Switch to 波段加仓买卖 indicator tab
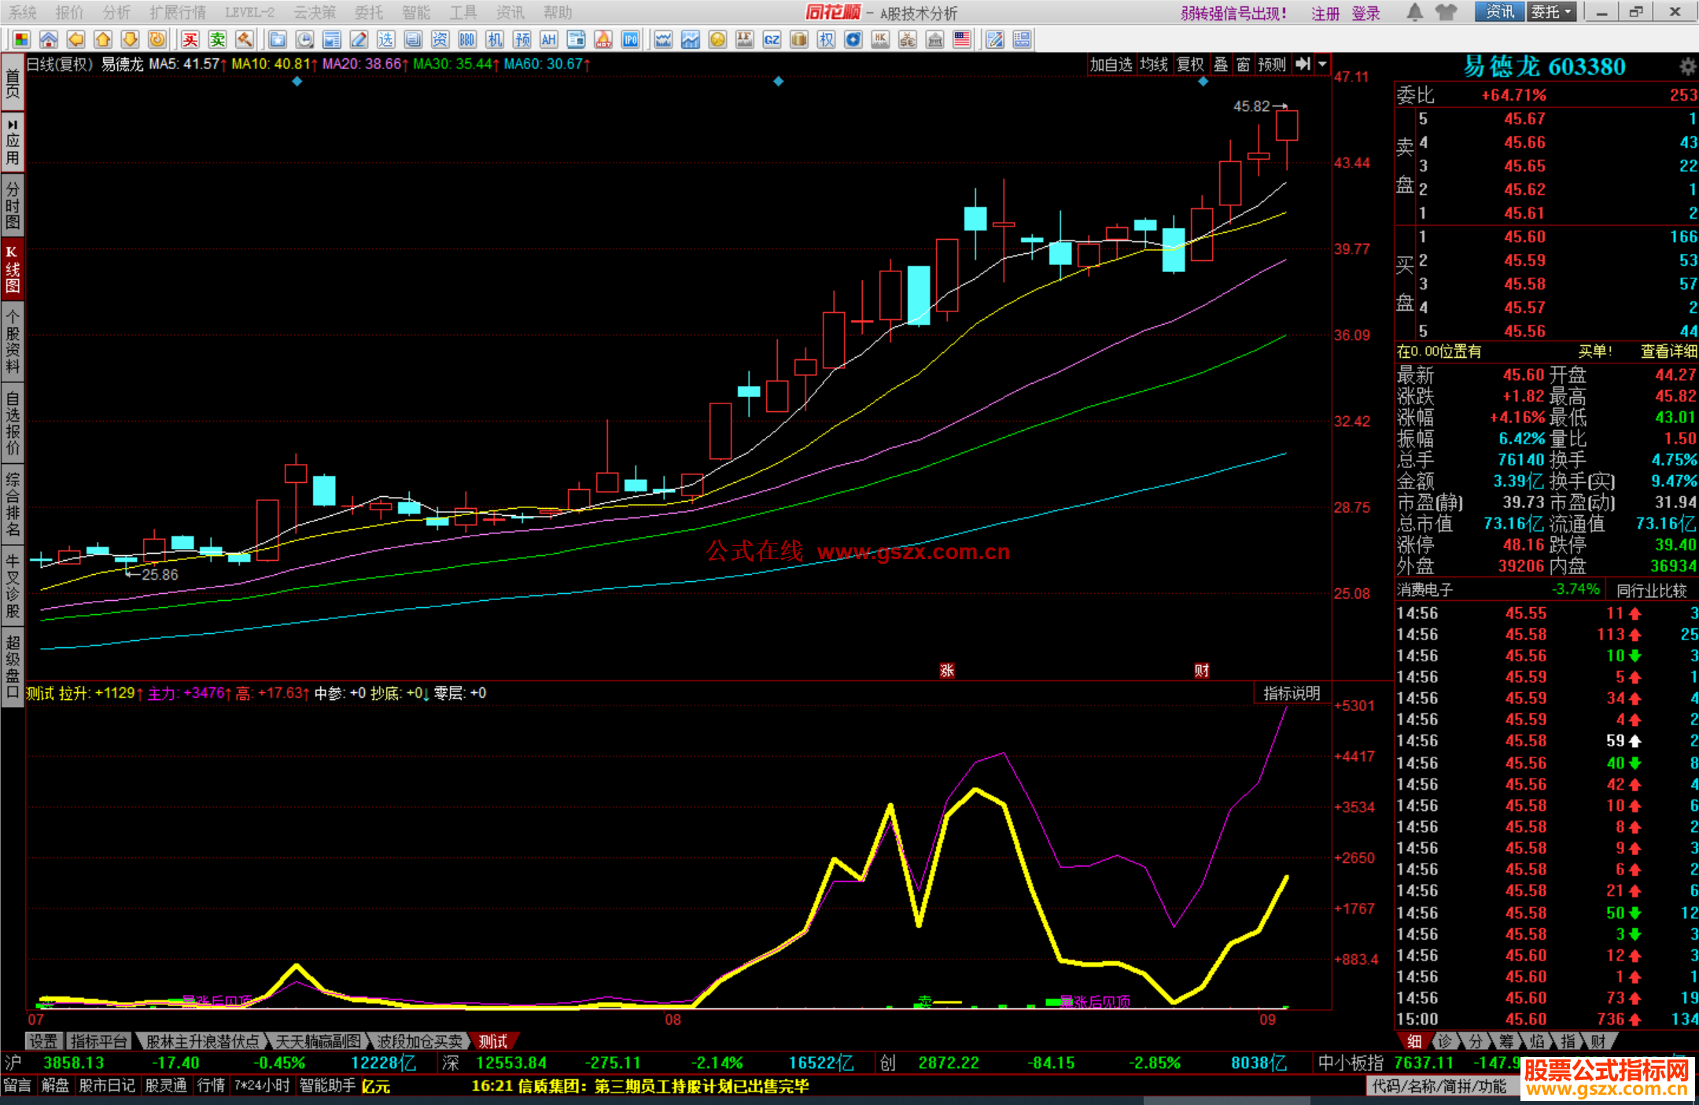Viewport: 1699px width, 1105px height. click(x=418, y=1041)
